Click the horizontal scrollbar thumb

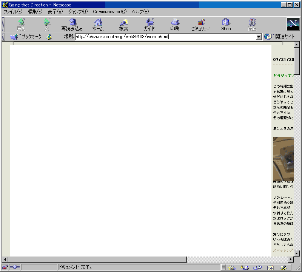[97, 260]
